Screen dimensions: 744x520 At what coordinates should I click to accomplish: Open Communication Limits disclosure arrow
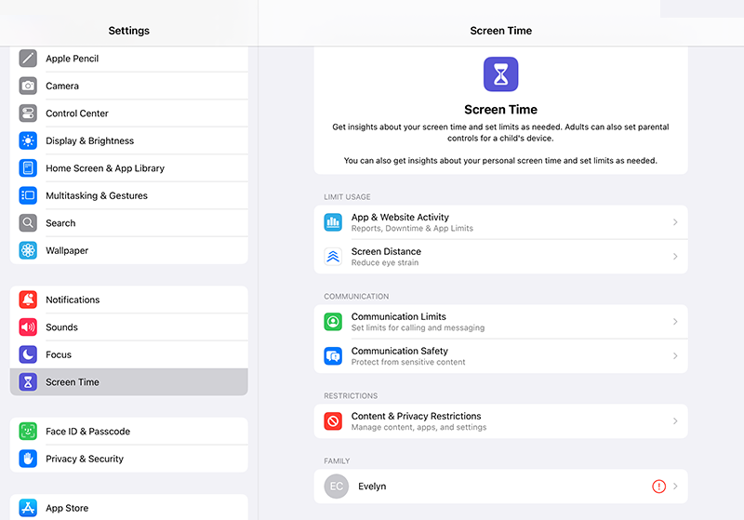[x=674, y=322]
